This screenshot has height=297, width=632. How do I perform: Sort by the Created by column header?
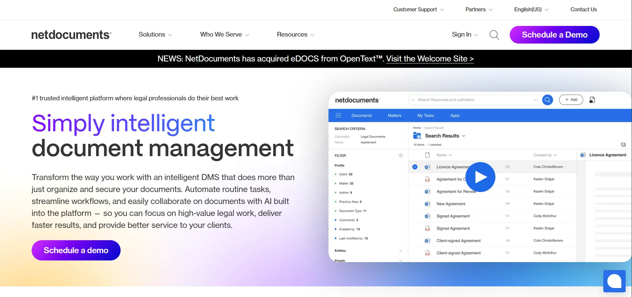coord(545,155)
